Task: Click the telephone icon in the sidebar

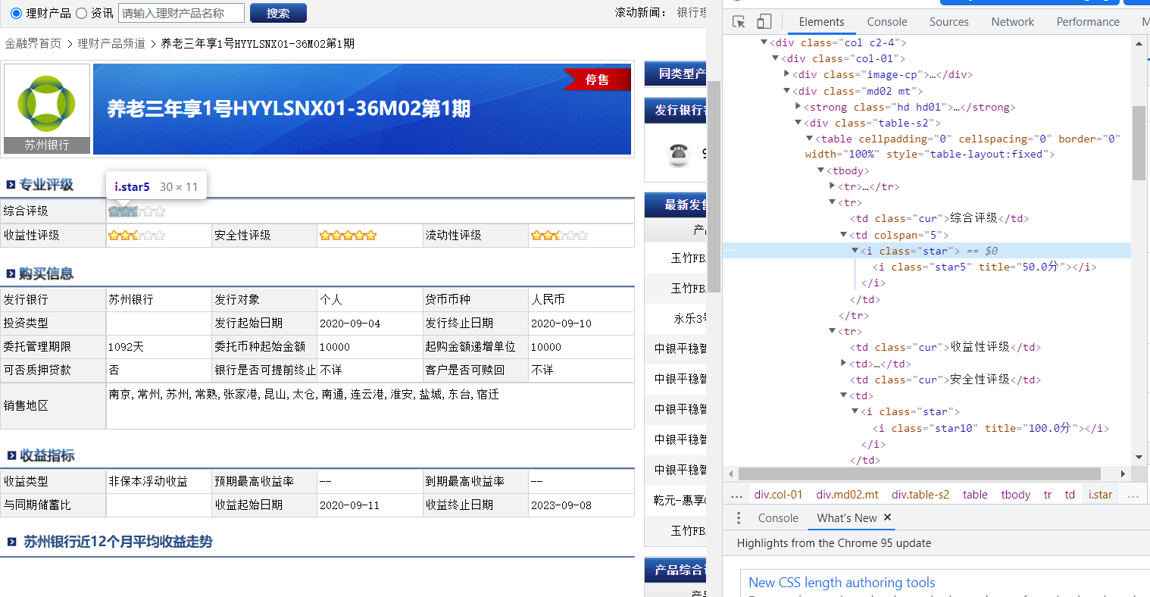Action: [679, 153]
